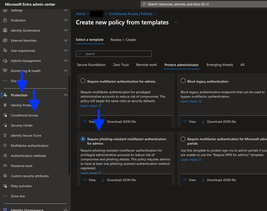Expand Monitoring & health chevron

click(66, 71)
